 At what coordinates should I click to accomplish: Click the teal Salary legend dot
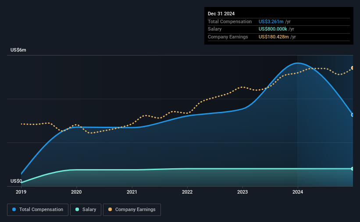coord(77,209)
